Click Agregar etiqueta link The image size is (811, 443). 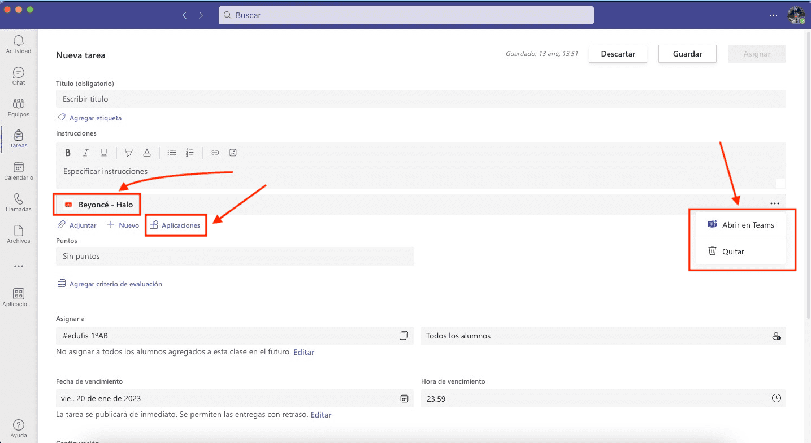click(95, 118)
